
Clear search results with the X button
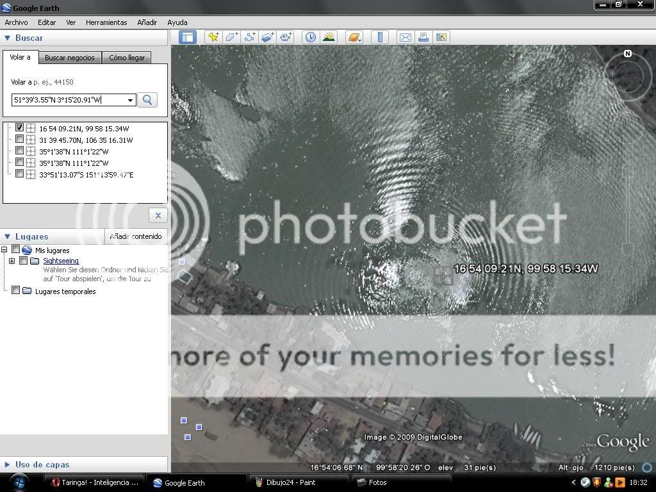(x=158, y=215)
